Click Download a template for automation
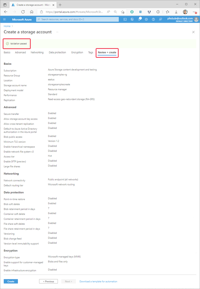 [x=98, y=281]
